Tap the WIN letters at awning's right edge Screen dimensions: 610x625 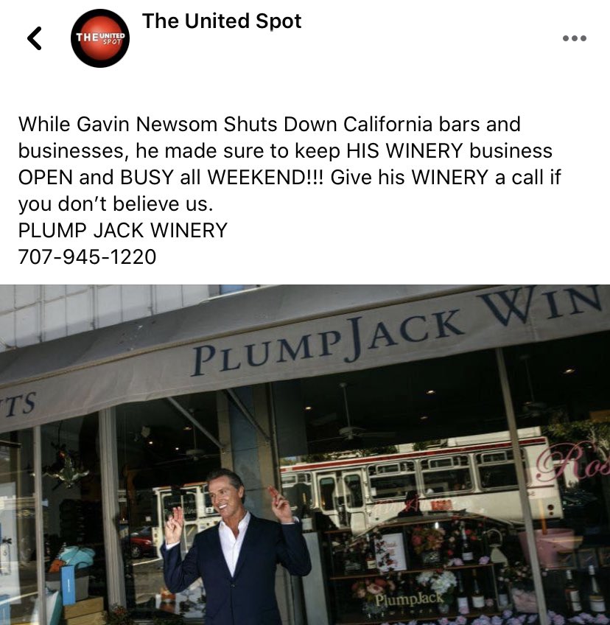pos(542,305)
